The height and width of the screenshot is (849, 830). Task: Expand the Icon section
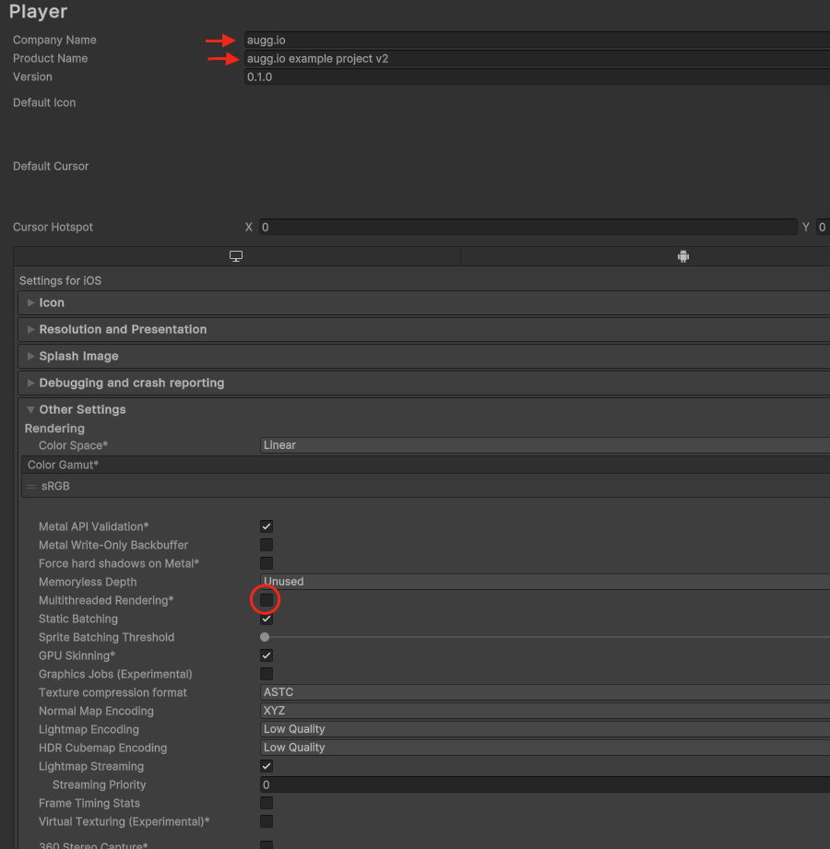(52, 302)
